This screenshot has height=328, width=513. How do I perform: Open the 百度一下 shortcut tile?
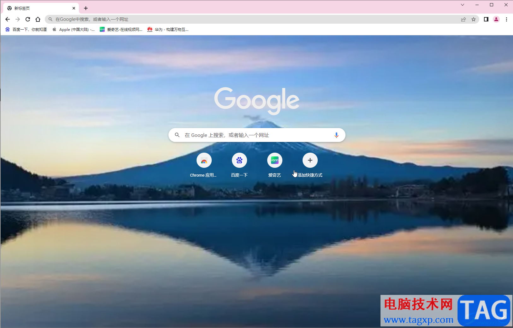pos(239,165)
